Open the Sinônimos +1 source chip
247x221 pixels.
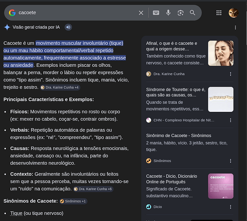coord(74,201)
